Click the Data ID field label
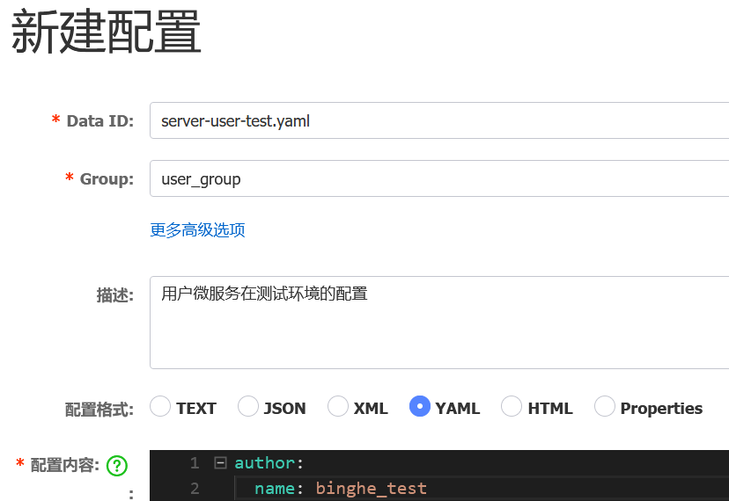The image size is (729, 501). [99, 121]
